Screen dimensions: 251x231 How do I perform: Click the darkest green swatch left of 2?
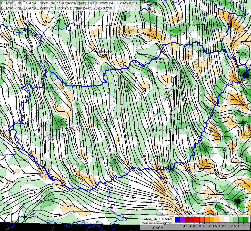coord(246,219)
